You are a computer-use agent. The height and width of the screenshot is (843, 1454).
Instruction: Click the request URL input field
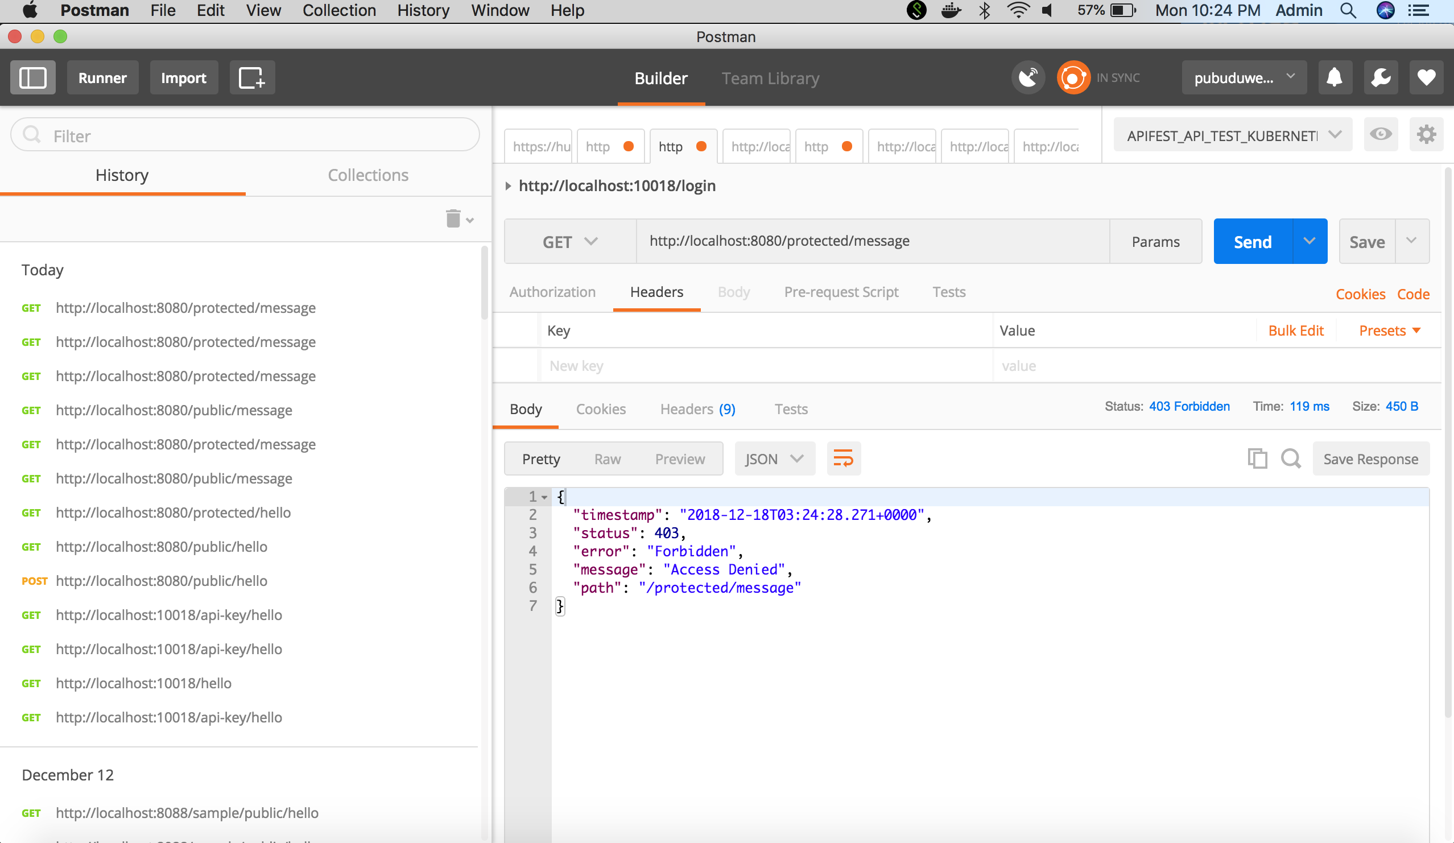point(873,241)
